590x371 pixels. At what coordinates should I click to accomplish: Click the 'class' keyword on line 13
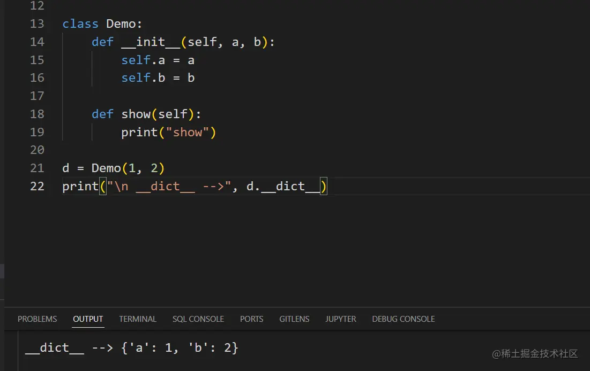(80, 24)
